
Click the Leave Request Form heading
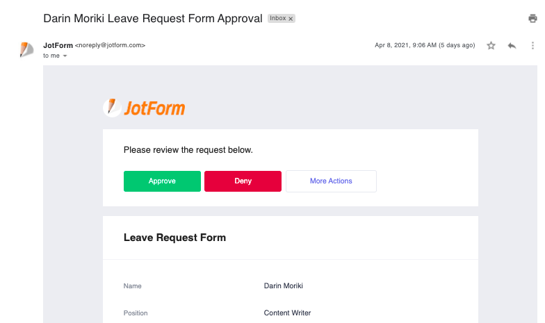(174, 238)
